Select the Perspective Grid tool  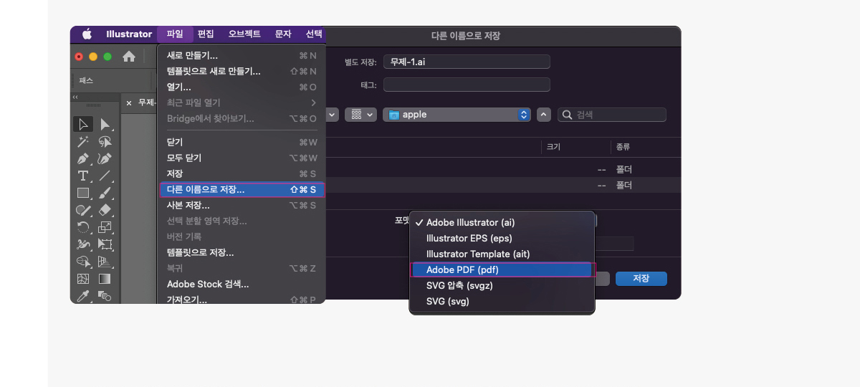pyautogui.click(x=105, y=262)
